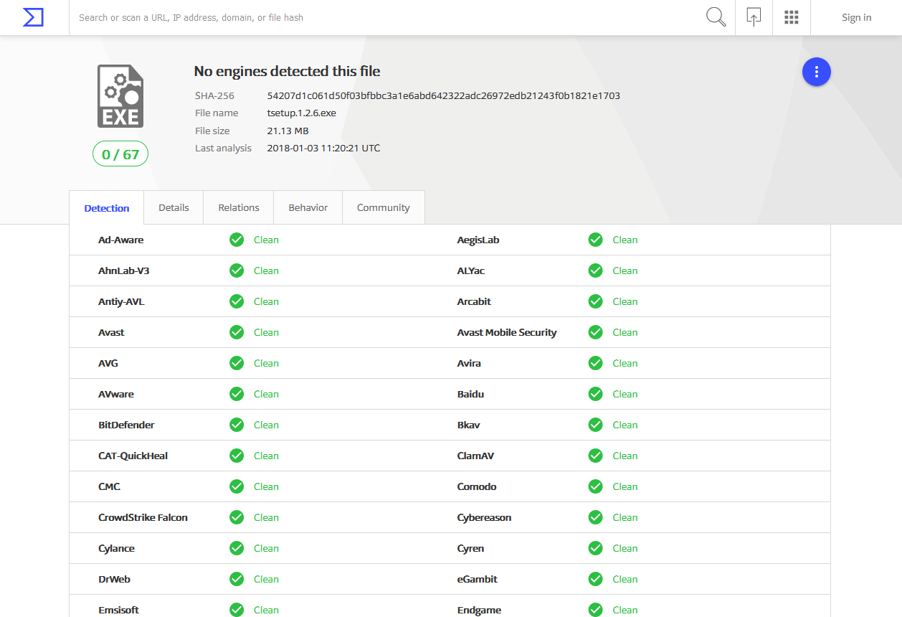Viewport: 902px width, 617px height.
Task: Open the Relations tab
Action: click(239, 207)
